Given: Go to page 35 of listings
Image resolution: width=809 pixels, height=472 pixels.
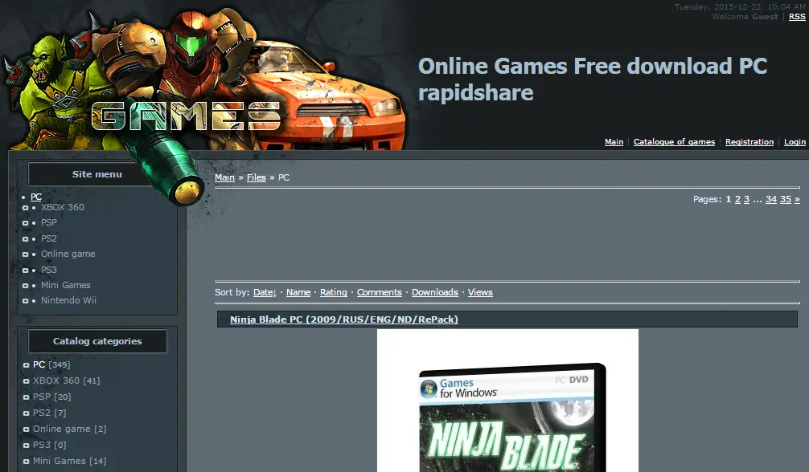Looking at the screenshot, I should coord(785,199).
